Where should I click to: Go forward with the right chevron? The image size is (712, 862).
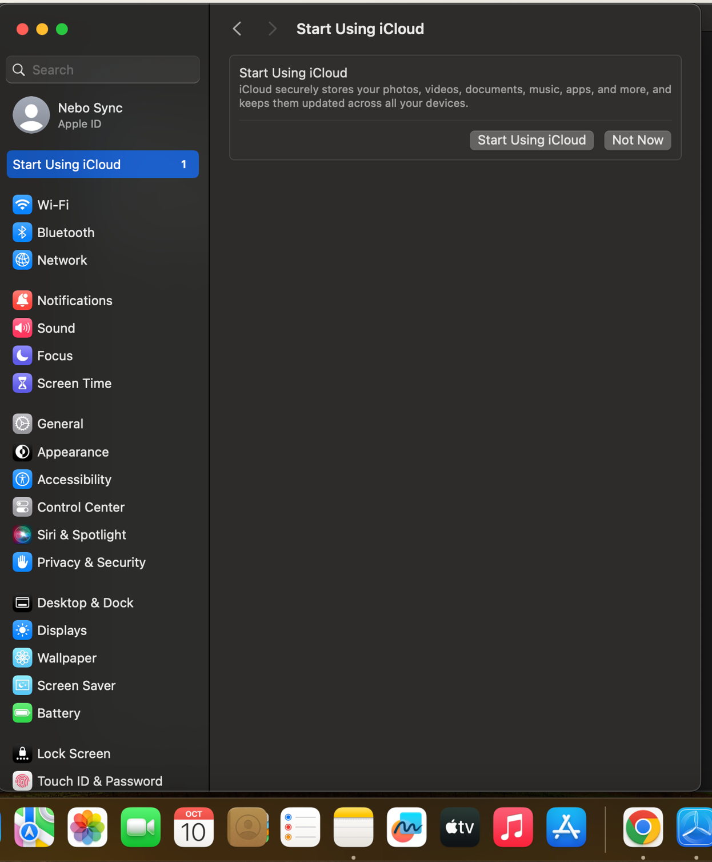(x=272, y=29)
